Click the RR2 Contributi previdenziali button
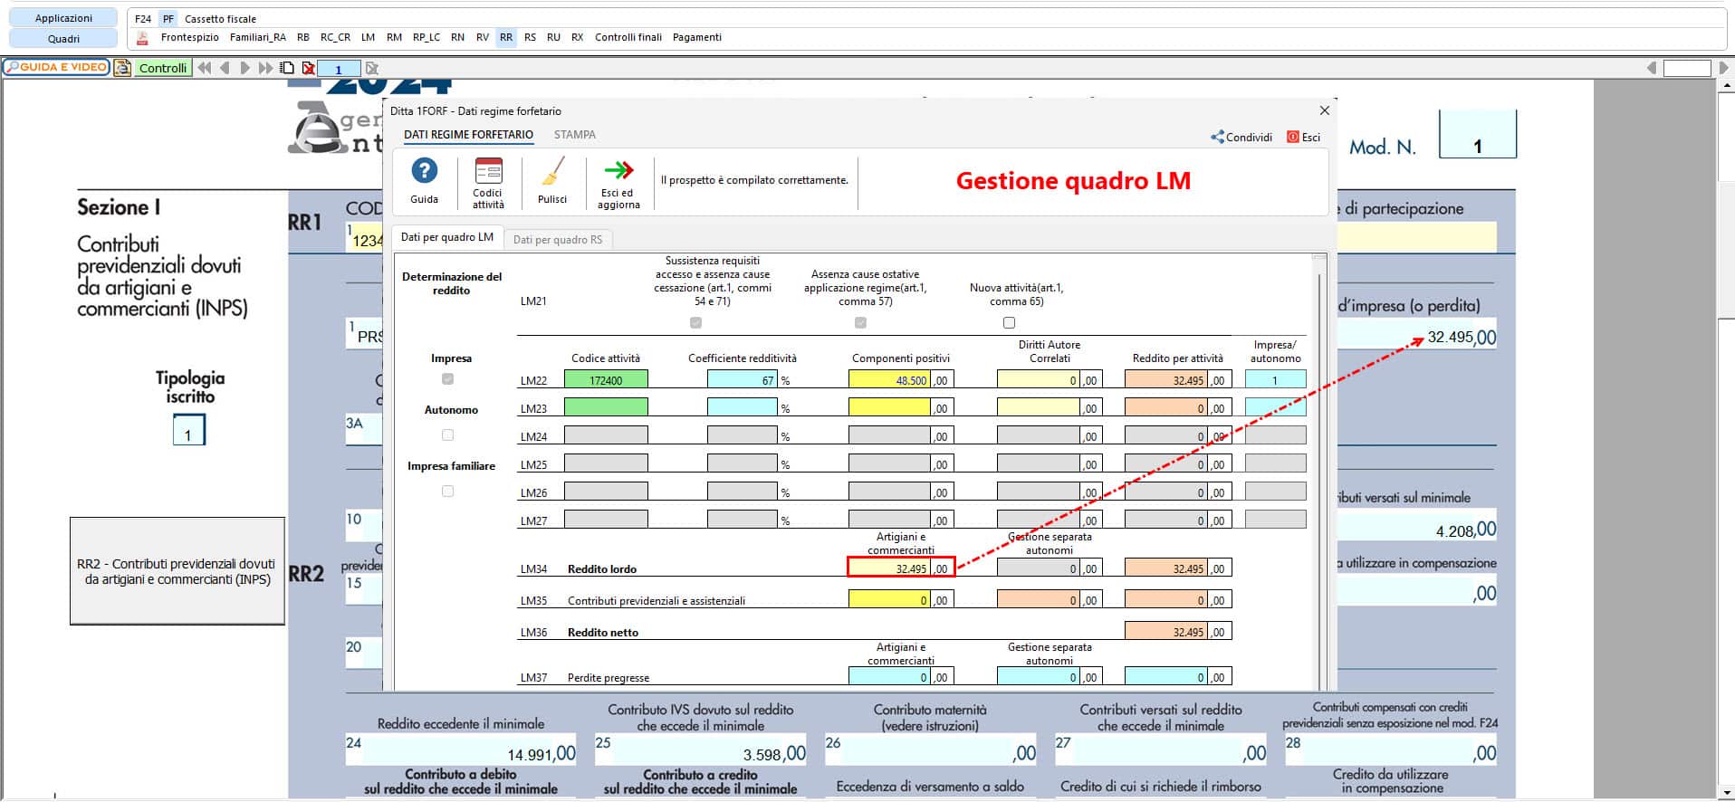This screenshot has height=802, width=1735. (177, 571)
